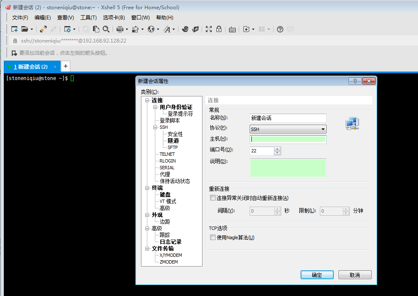Click the 取消 button
The width and height of the screenshot is (418, 296).
click(x=355, y=275)
